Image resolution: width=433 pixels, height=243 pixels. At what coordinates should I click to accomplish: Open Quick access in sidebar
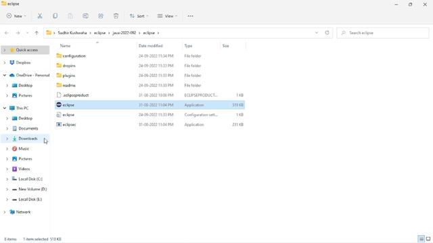tap(27, 50)
